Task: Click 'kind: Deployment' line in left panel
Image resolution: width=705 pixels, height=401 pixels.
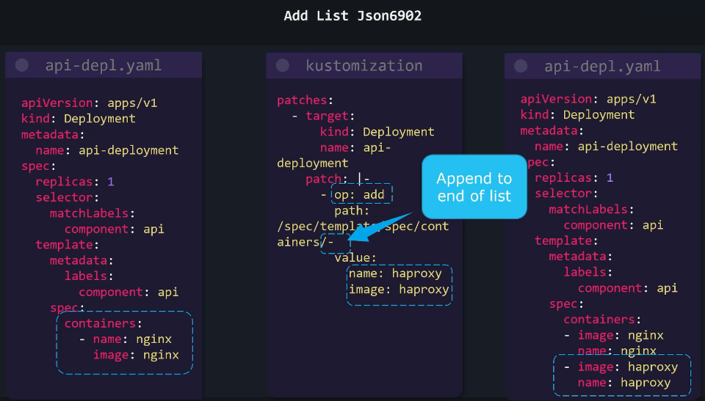Action: point(79,119)
